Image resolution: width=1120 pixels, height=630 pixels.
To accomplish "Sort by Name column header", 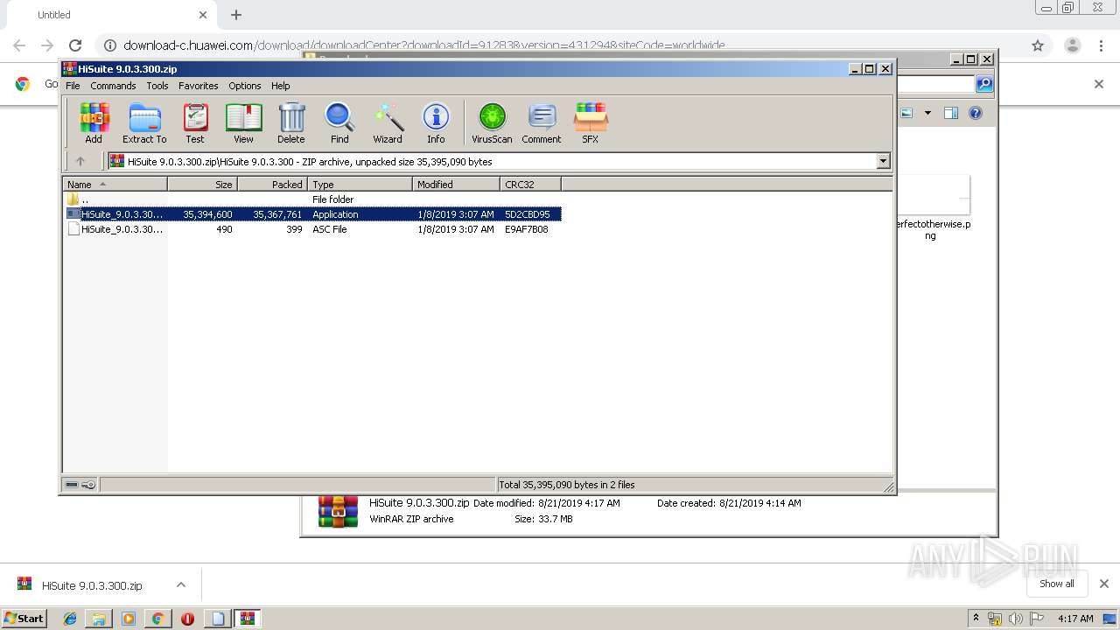I will [115, 184].
